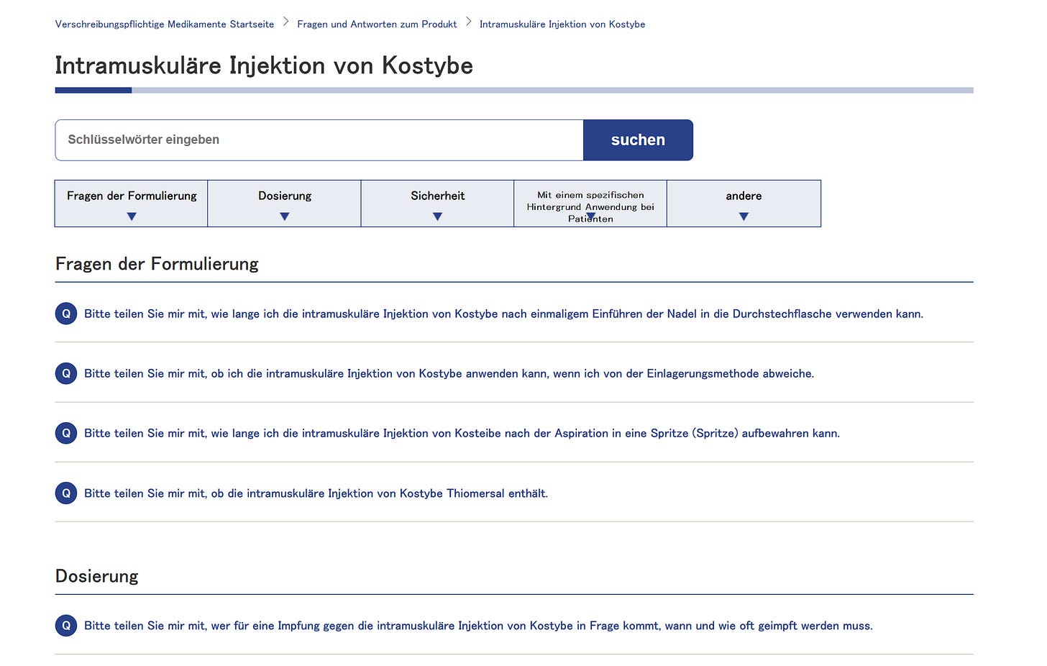This screenshot has width=1047, height=666.
Task: Jump to the andere section tab
Action: point(744,204)
